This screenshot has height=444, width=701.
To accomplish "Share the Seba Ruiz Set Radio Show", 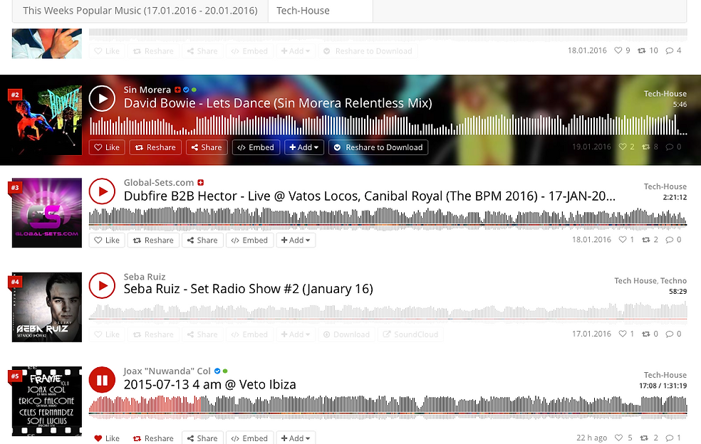I will tap(202, 334).
